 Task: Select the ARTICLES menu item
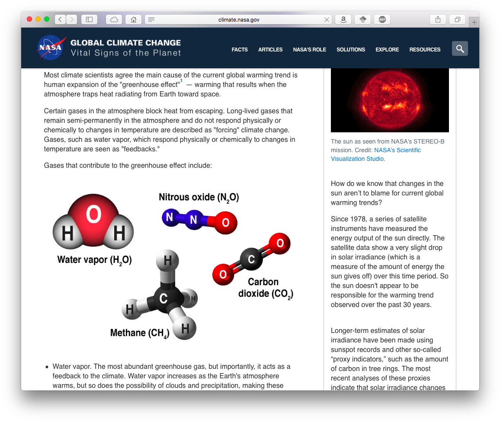(270, 50)
